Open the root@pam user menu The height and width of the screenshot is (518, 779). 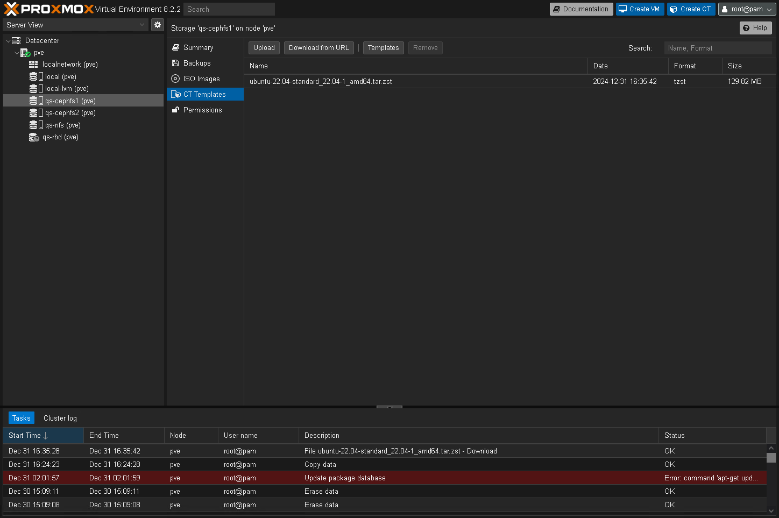click(747, 9)
